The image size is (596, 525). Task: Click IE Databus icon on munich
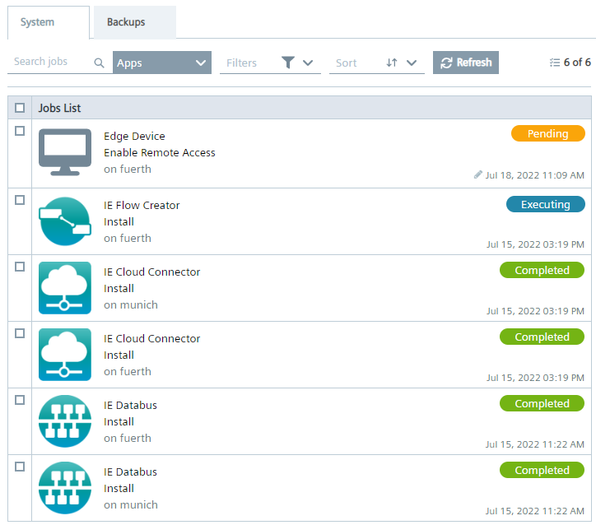[x=65, y=488]
